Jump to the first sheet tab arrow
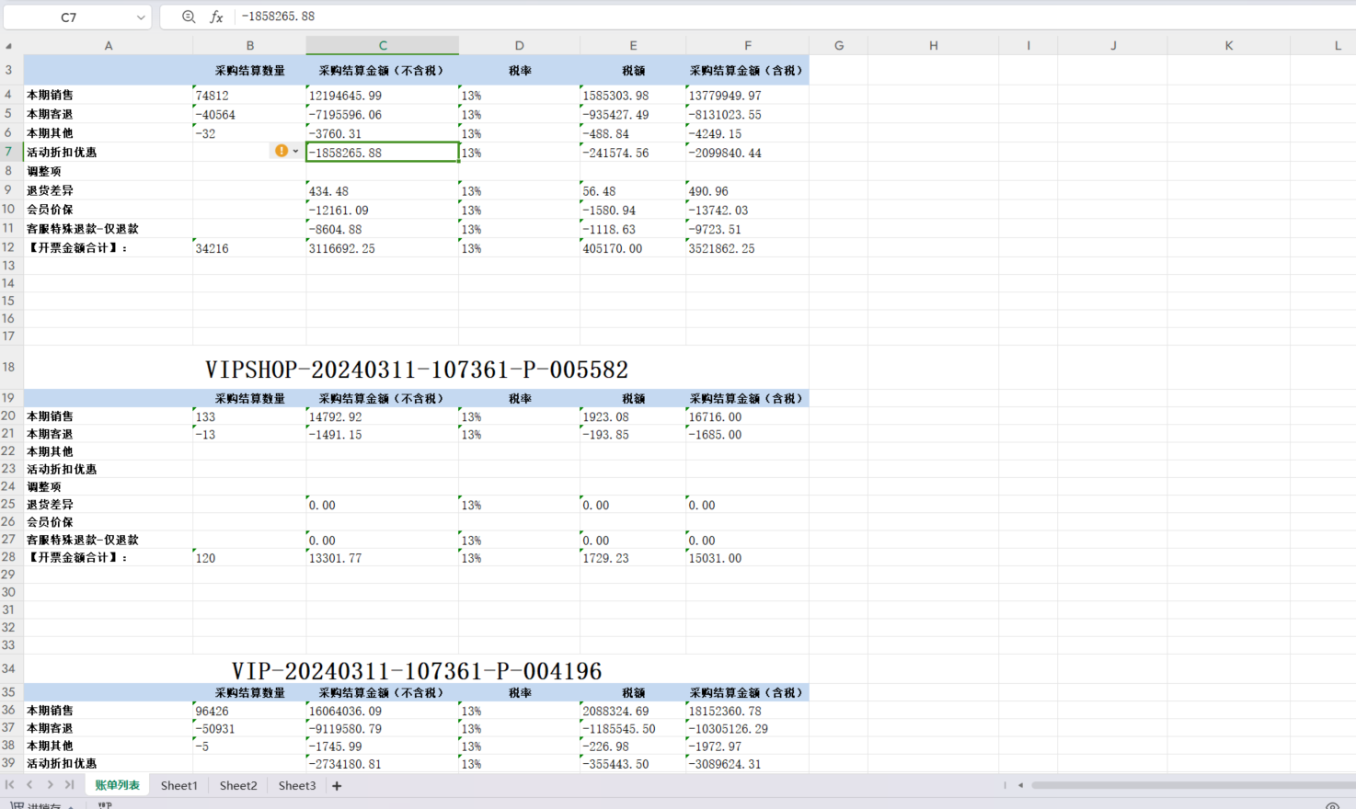This screenshot has width=1356, height=809. 10,785
